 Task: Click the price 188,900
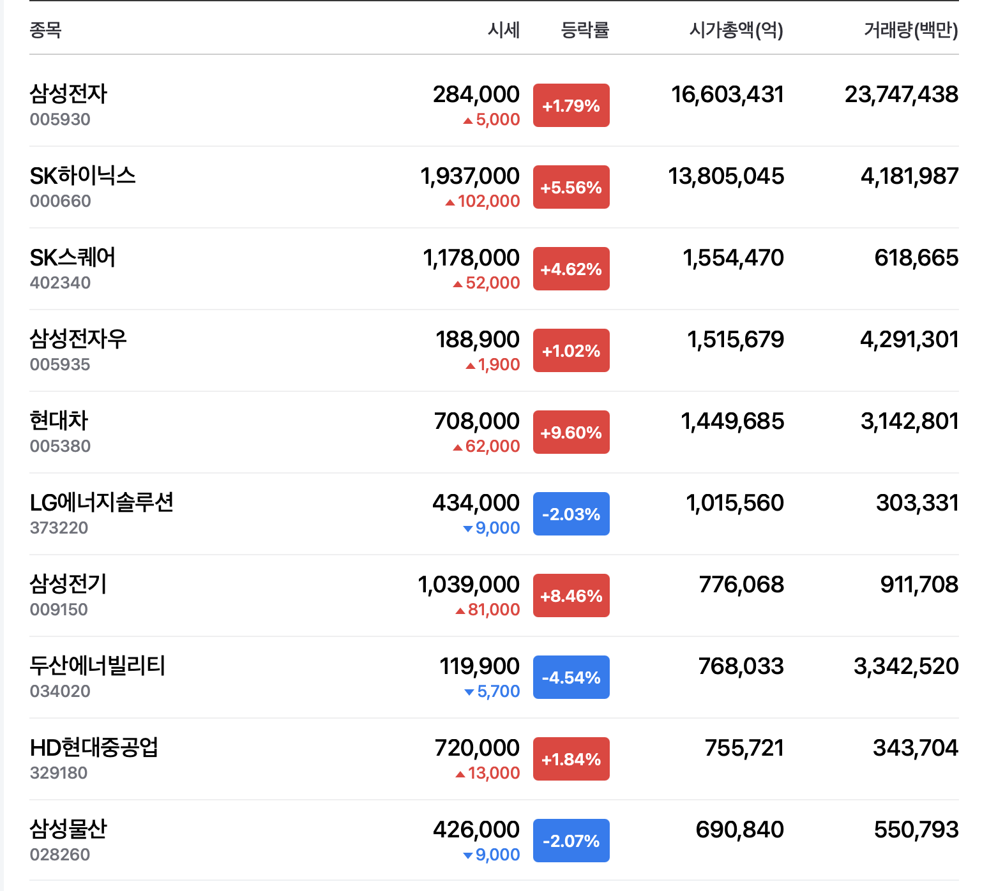tap(478, 340)
